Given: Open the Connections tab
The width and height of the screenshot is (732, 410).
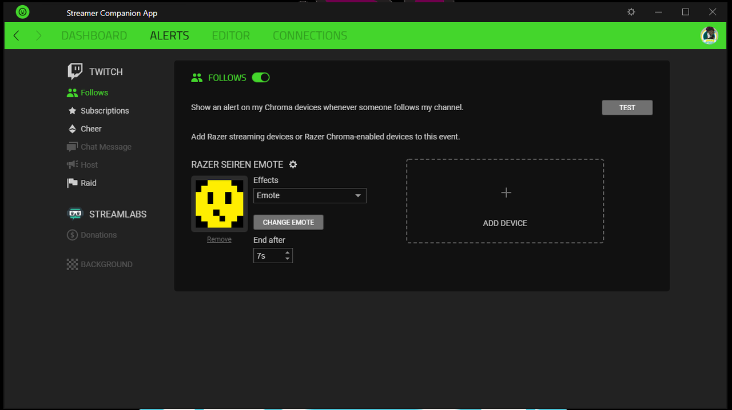Looking at the screenshot, I should (310, 35).
